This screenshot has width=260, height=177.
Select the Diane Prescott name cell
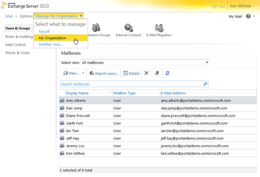tap(78, 115)
